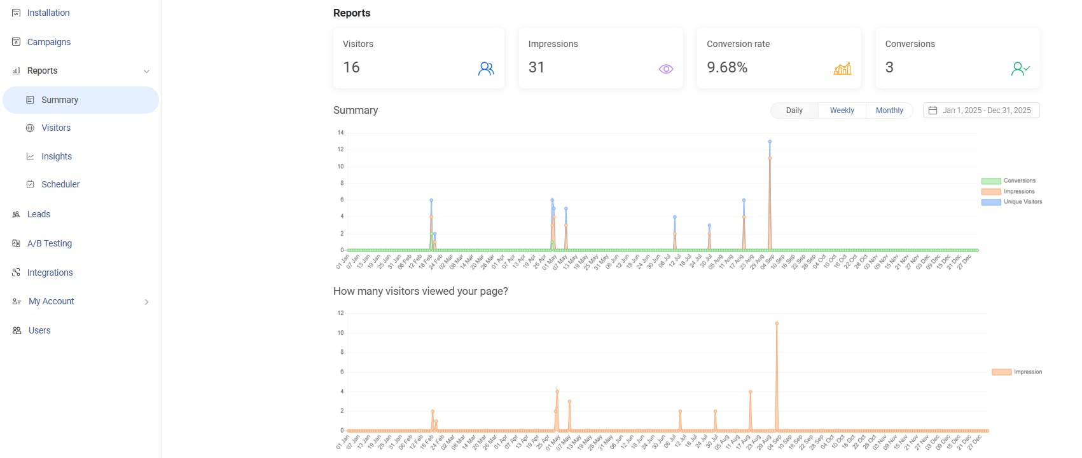Click the A/B Testing icon
The width and height of the screenshot is (1082, 458).
(17, 243)
